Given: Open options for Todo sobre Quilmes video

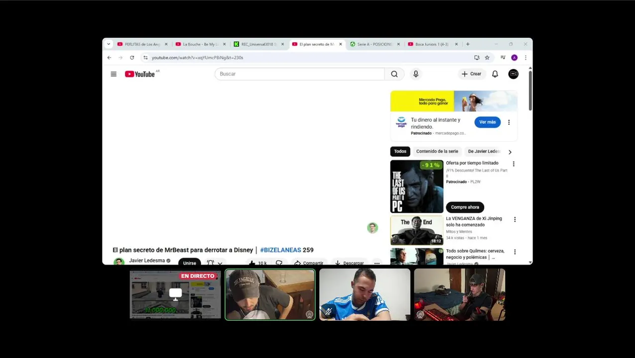Looking at the screenshot, I should [x=514, y=252].
